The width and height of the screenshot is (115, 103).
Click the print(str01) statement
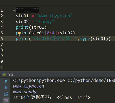point(31,27)
